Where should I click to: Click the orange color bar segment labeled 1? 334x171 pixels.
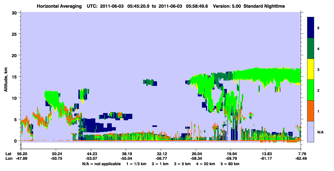(x=311, y=111)
